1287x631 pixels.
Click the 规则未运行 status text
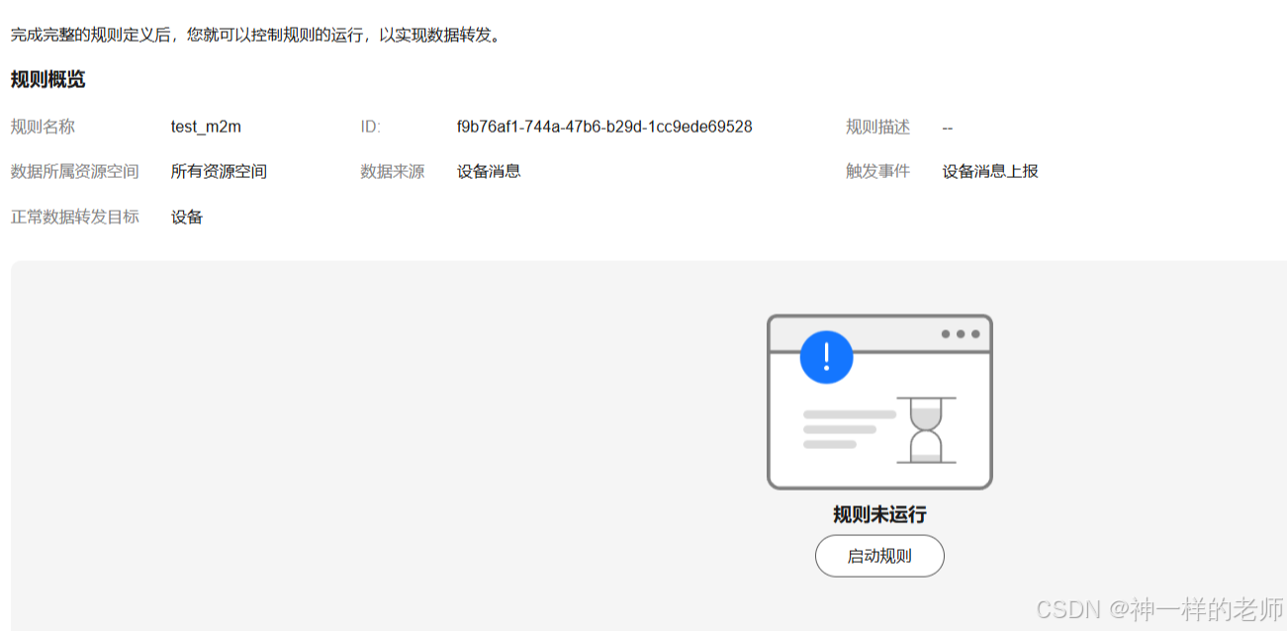point(879,514)
